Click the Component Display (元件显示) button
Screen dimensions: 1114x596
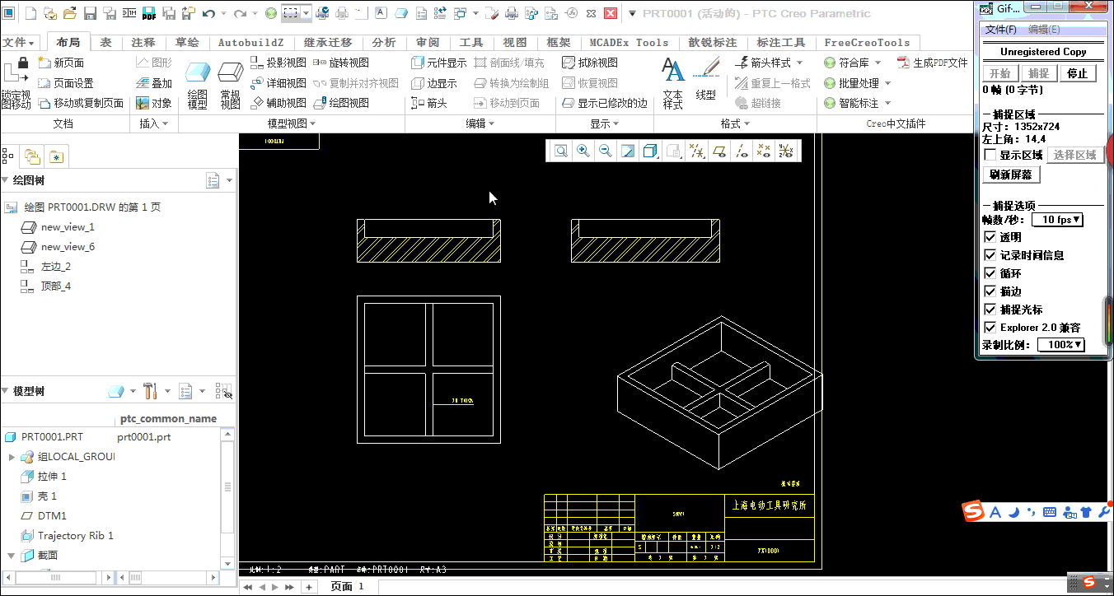[x=438, y=63]
